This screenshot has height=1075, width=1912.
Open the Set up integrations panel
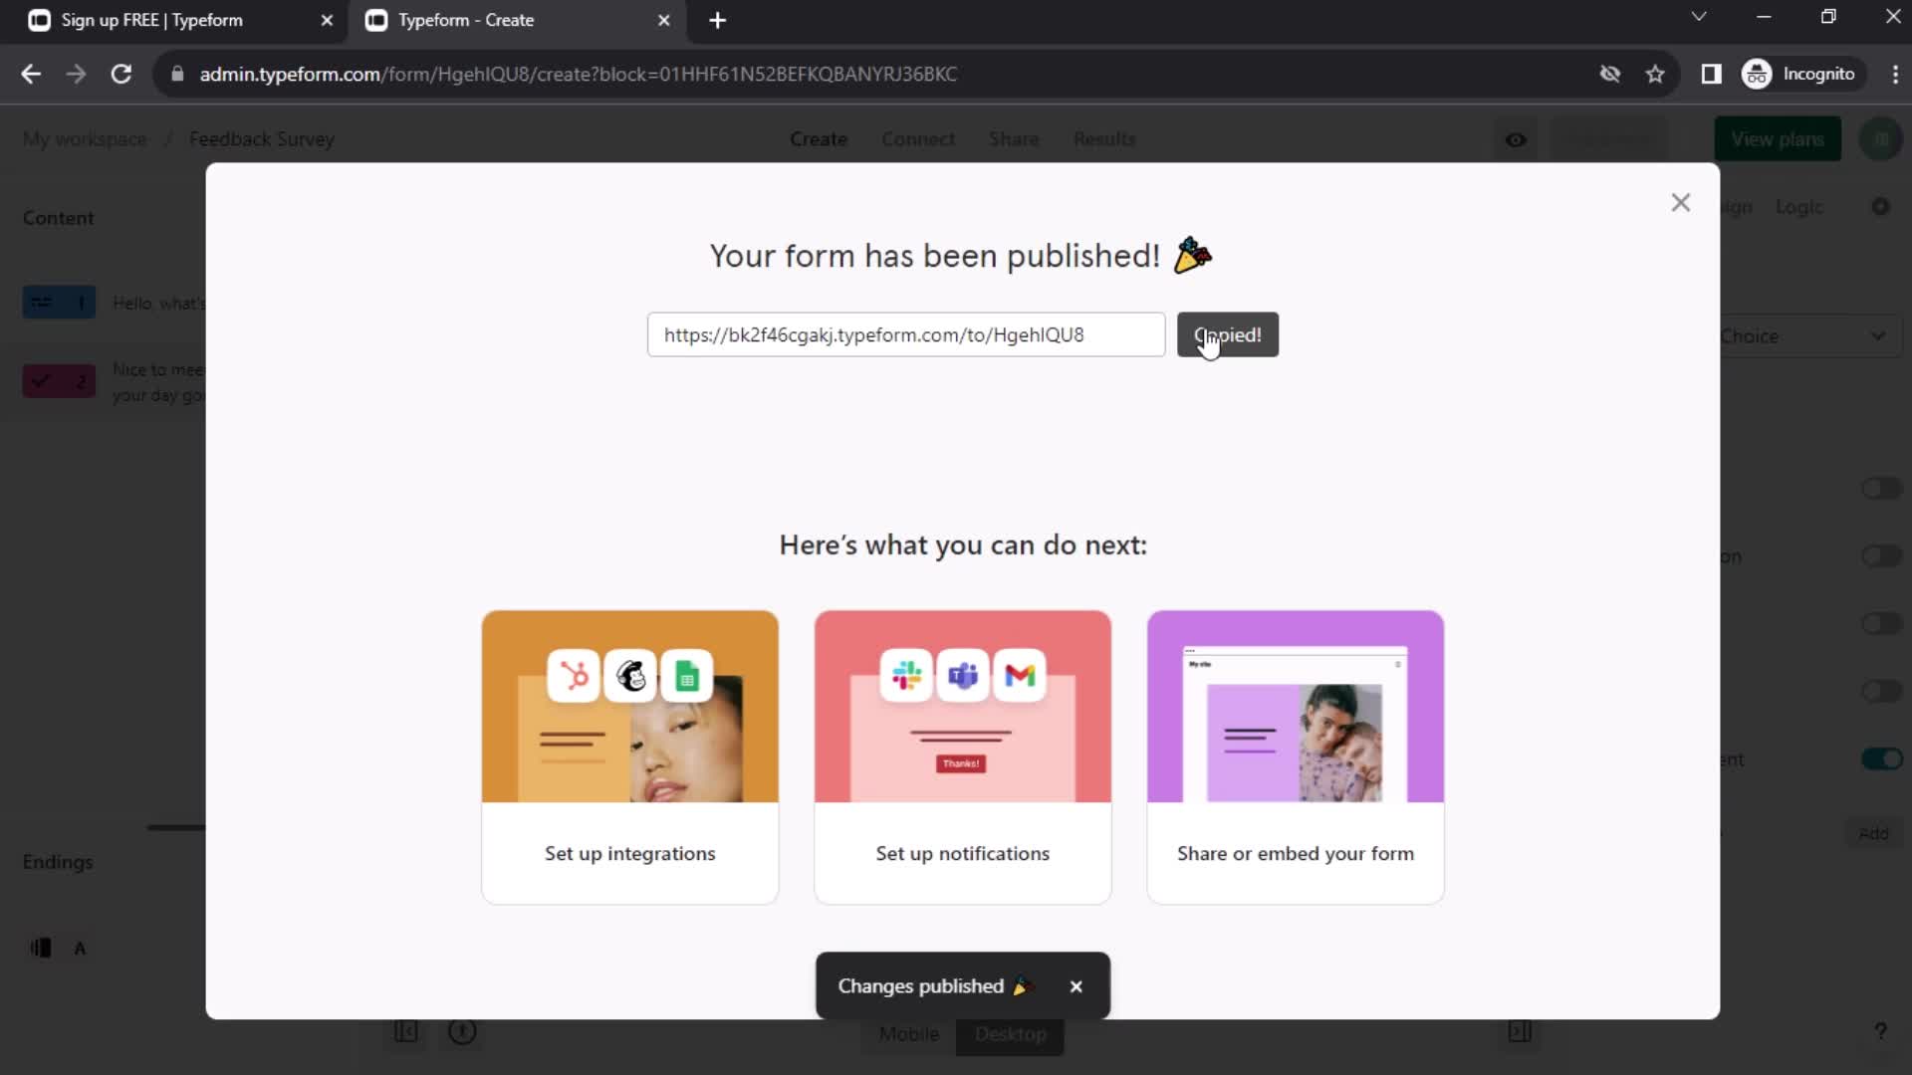coord(630,756)
